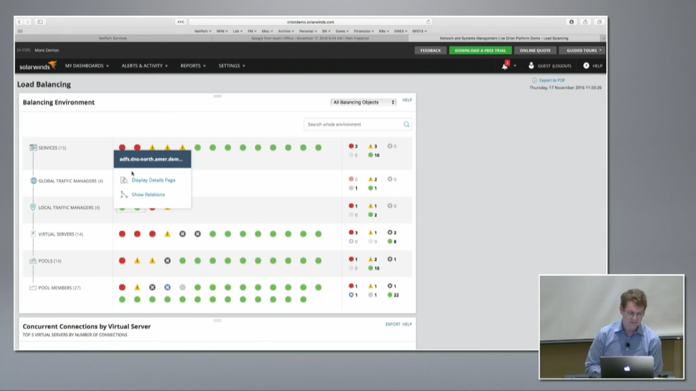Click the Pool Members row icon
Image resolution: width=696 pixels, height=391 pixels.
coord(33,288)
